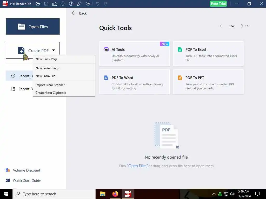Click the Recent Files clock icon

[13, 76]
